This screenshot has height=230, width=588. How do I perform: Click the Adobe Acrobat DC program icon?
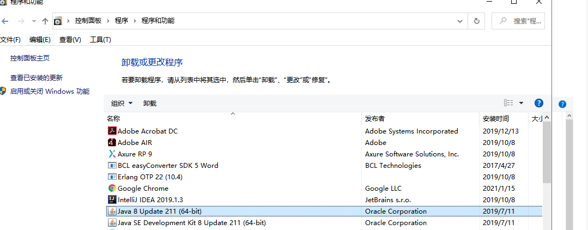coord(112,131)
